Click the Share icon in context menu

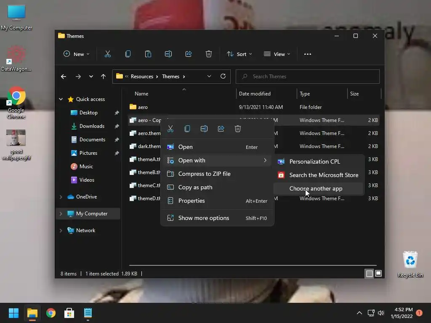(x=221, y=129)
